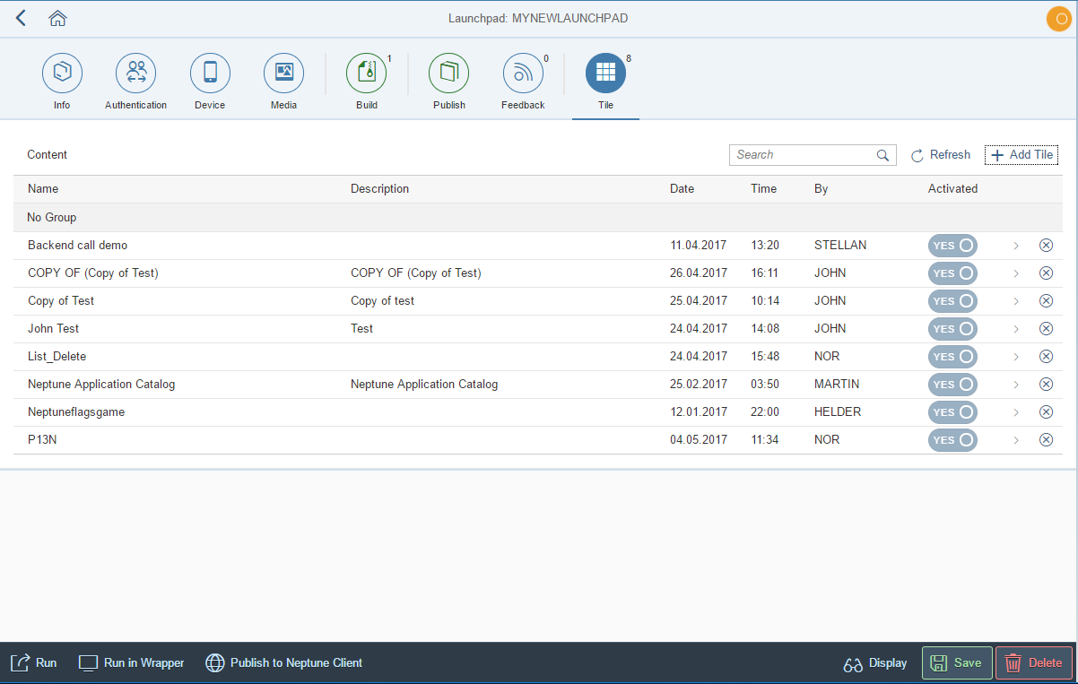Remove the Backend call demo tile
This screenshot has height=684, width=1078.
pos(1046,246)
